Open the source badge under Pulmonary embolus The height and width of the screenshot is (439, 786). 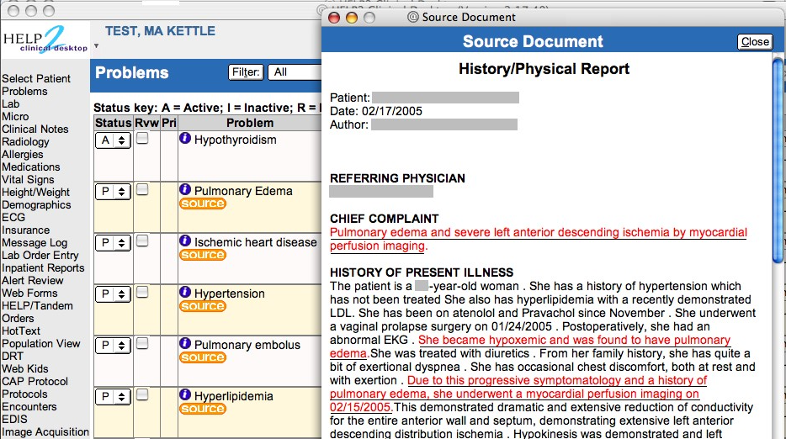(203, 357)
